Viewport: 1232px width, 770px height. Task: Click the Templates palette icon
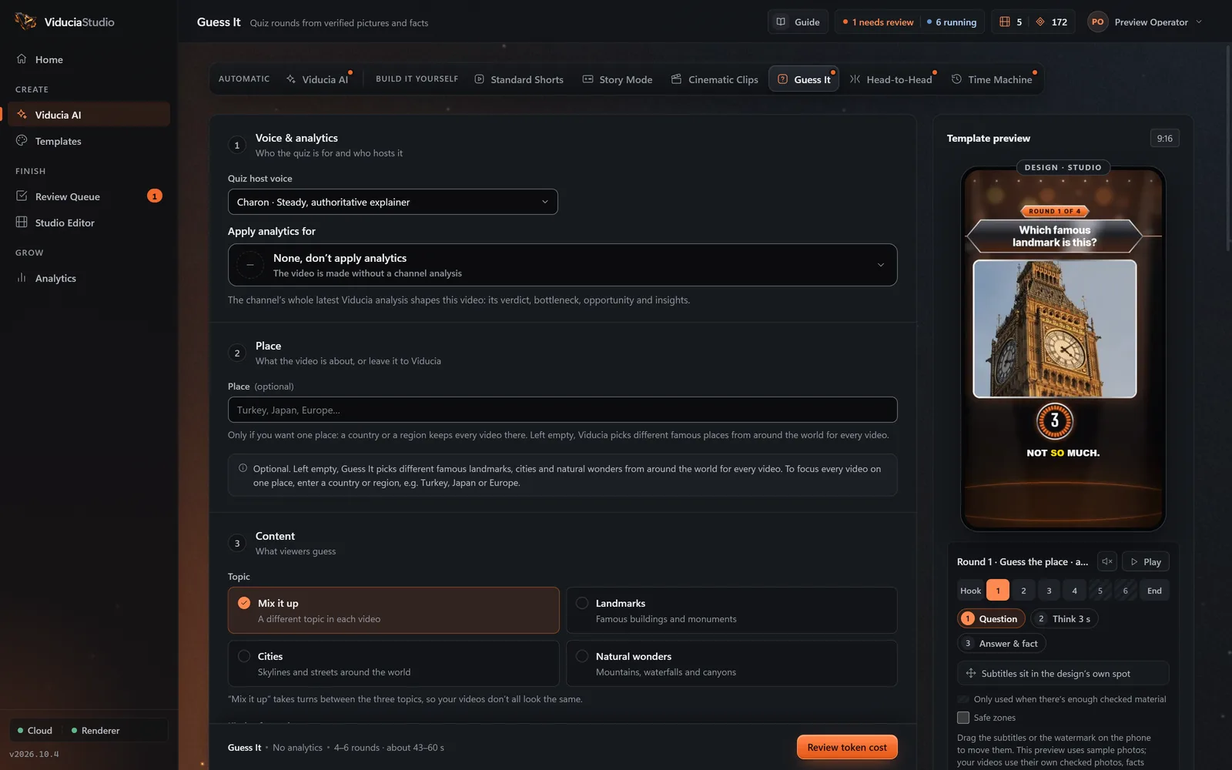22,141
